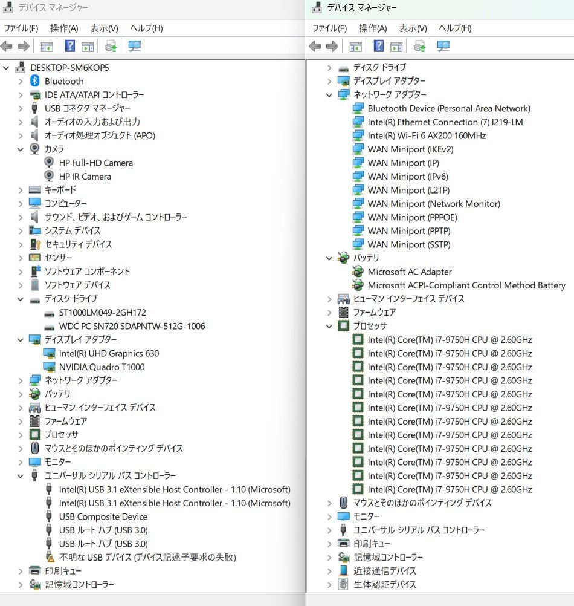Select Bluetooth Device (Personal Area Network)
574x606 pixels.
coord(449,109)
